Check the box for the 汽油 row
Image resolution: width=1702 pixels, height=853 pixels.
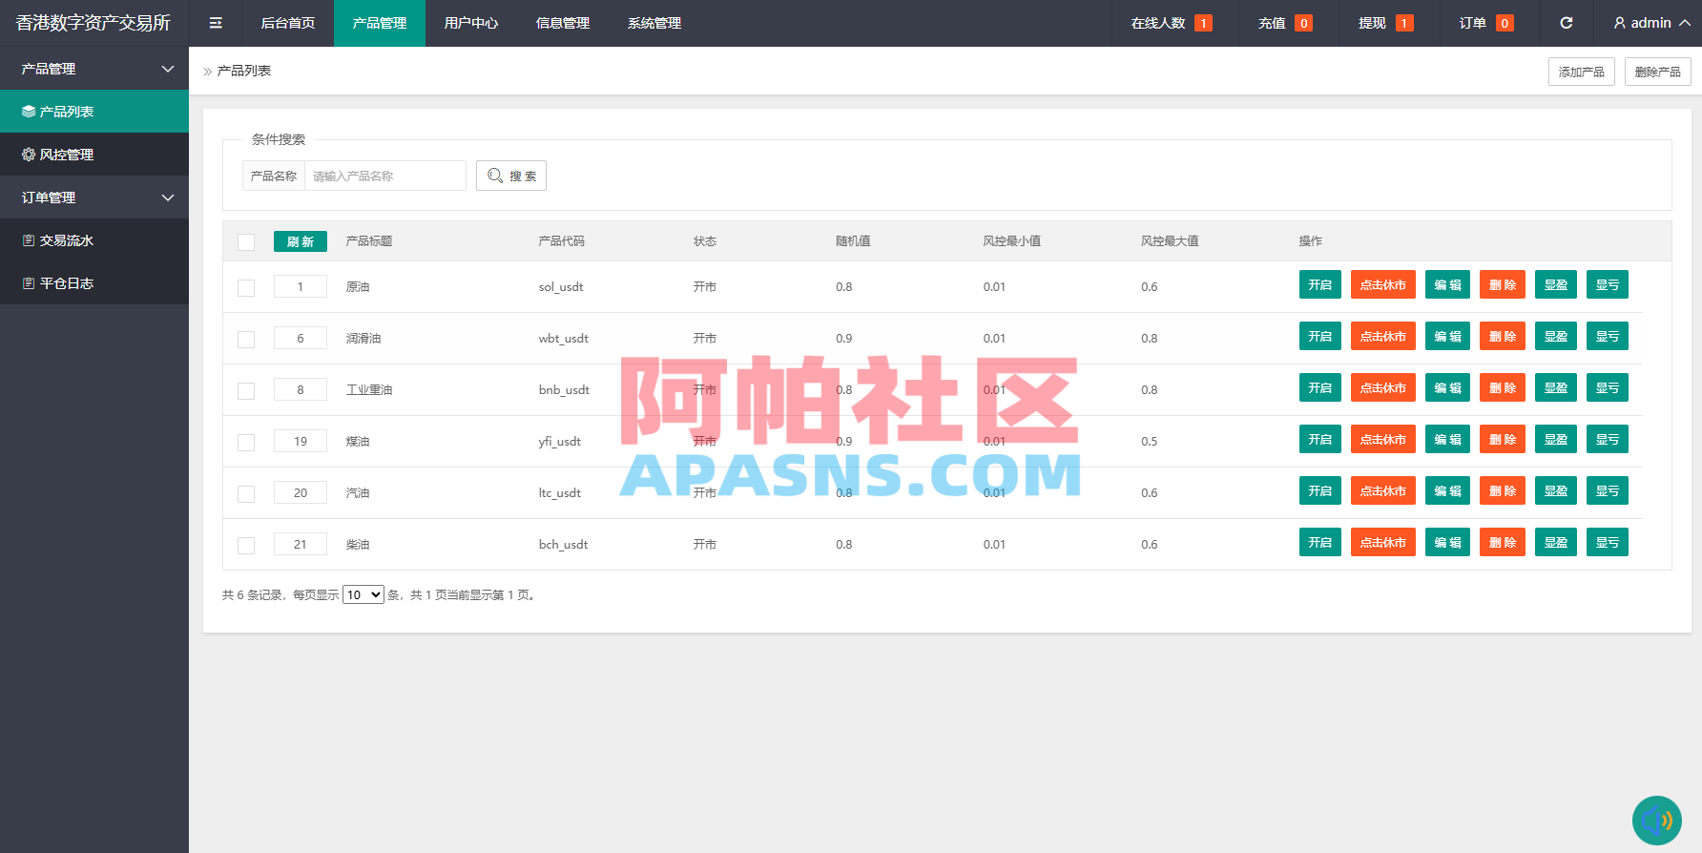[246, 494]
